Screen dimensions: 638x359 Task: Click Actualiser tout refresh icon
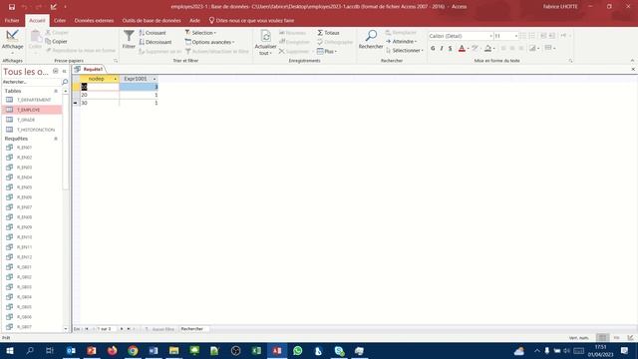265,36
